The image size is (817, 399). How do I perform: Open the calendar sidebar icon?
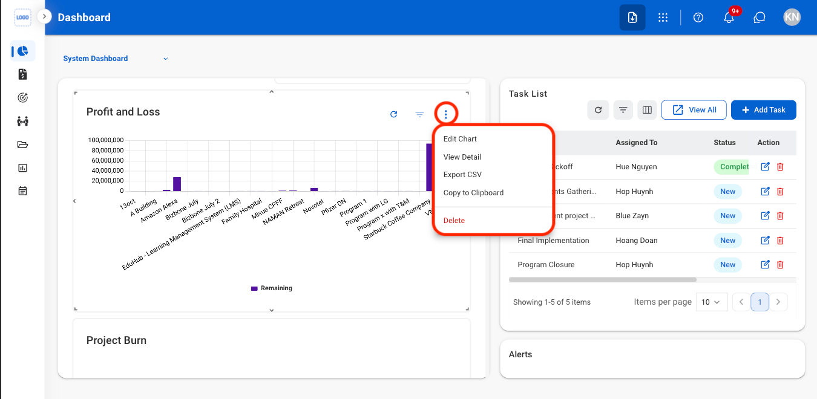click(x=22, y=191)
